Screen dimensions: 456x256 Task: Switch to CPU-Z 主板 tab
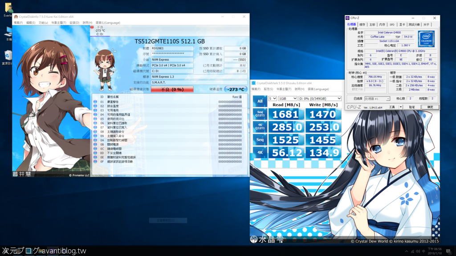[372, 25]
